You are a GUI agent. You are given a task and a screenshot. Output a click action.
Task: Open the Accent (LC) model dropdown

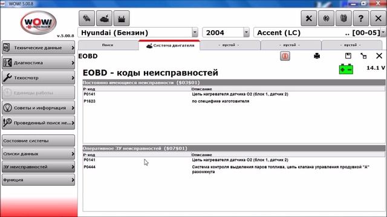tap(383, 33)
